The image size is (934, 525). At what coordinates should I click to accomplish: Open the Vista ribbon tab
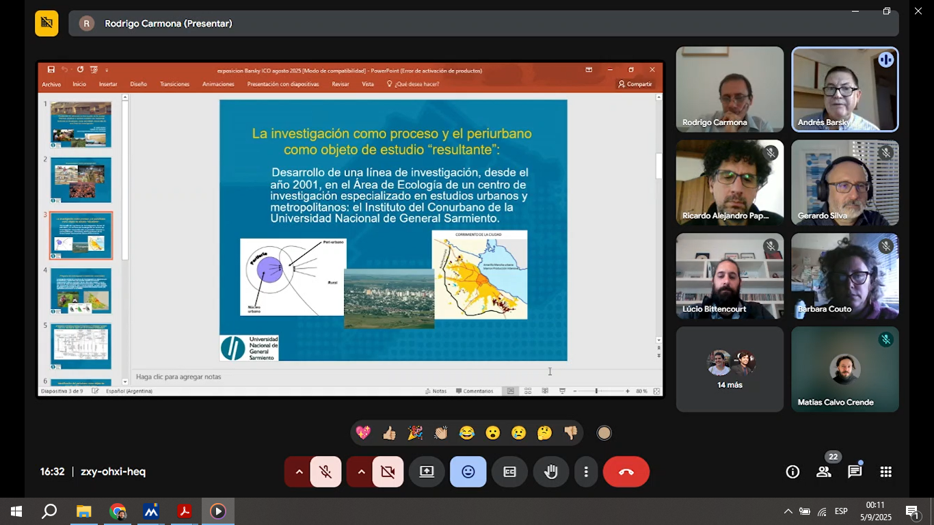[368, 84]
